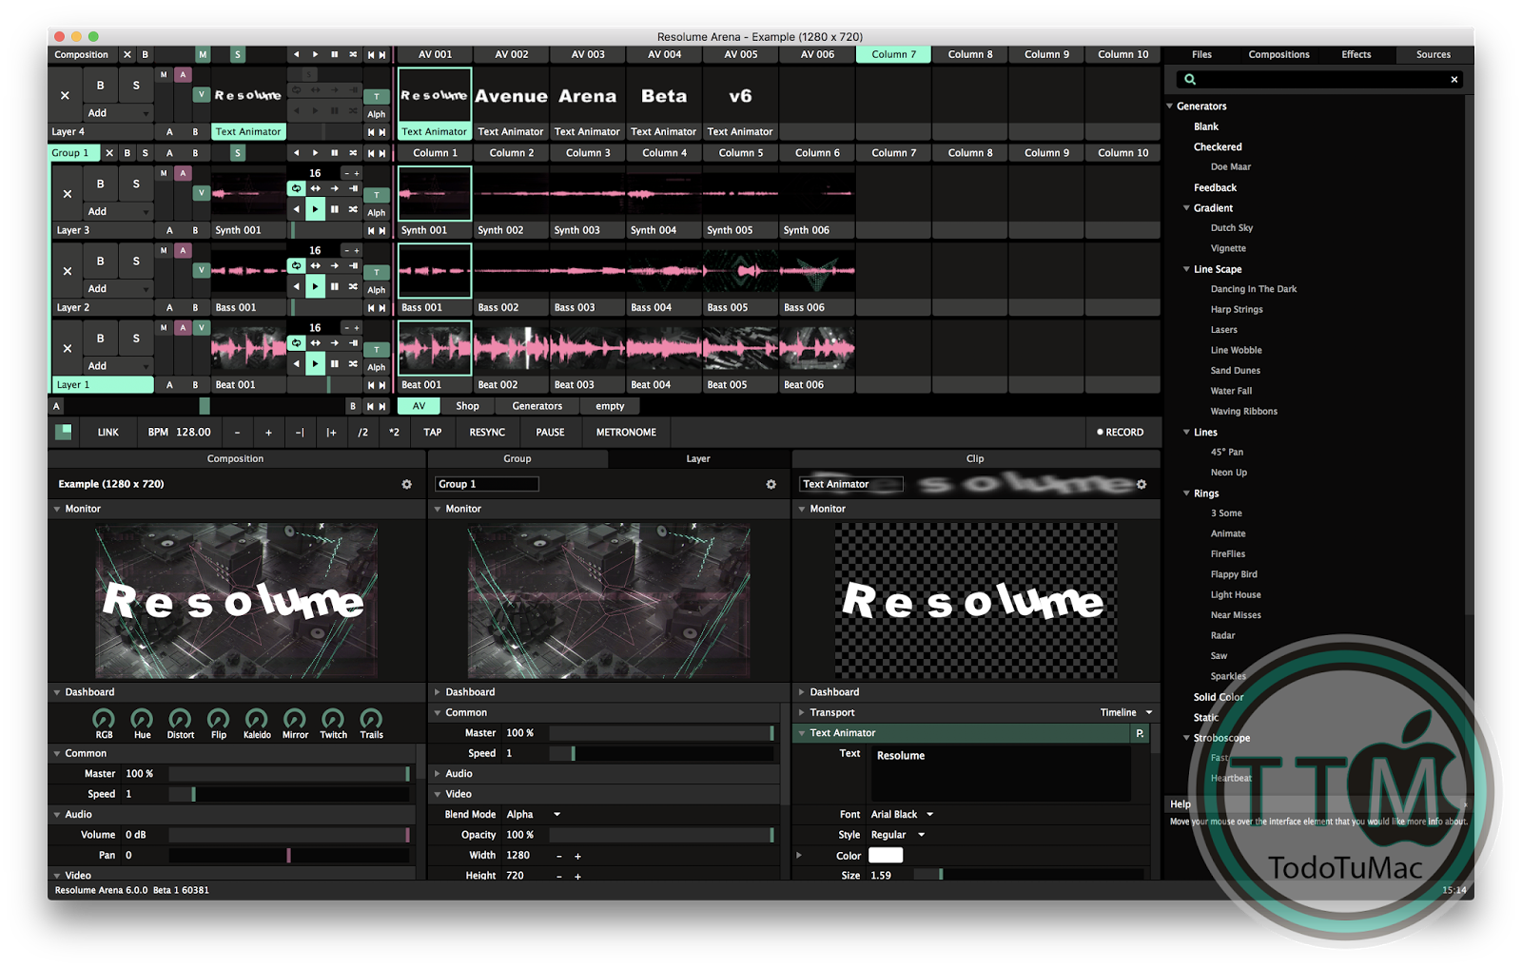Open the Add blend dropdown on Layer 4

coord(118,113)
